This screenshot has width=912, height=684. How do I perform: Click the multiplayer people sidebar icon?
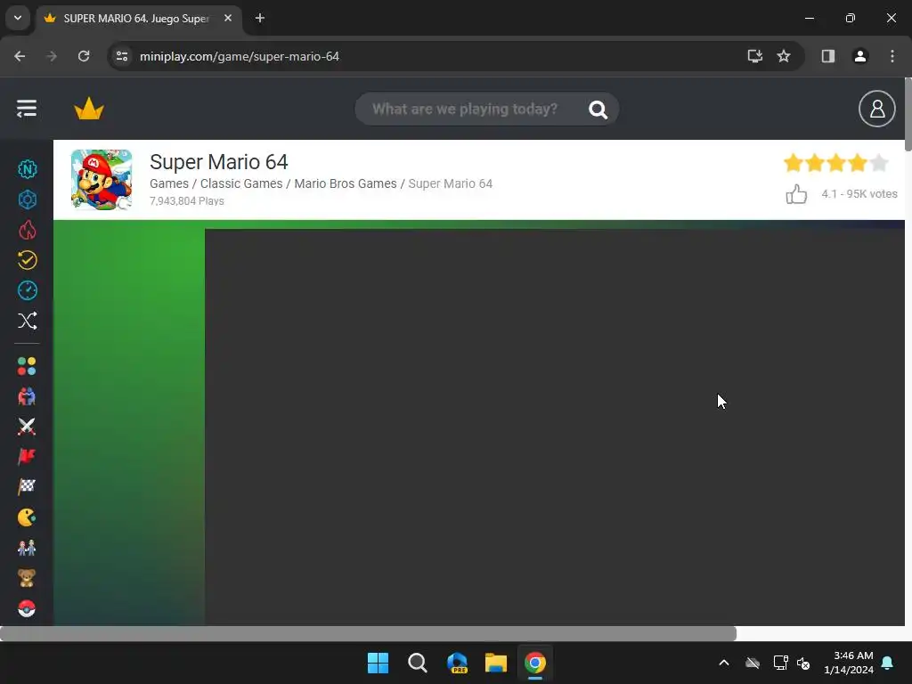(x=27, y=396)
